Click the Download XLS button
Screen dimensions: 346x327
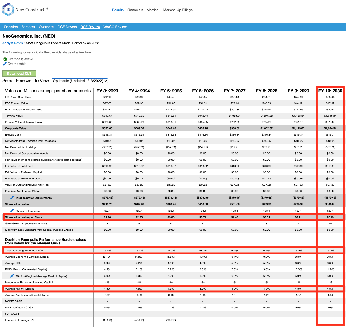[x=19, y=73]
